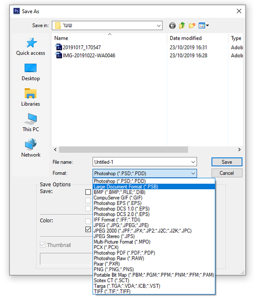Choose Photoshop DCS 1.0 format

pos(154,208)
